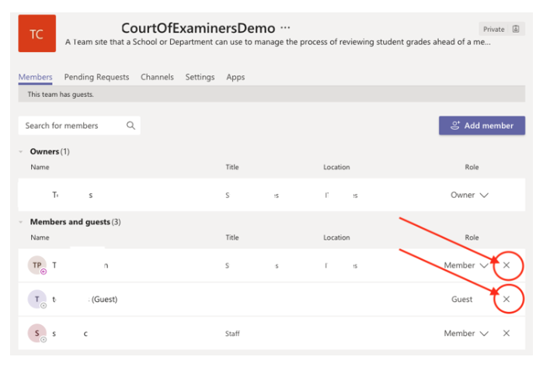Switch to the Pending Requests tab
Viewport: 543px width, 367px height.
coord(96,78)
